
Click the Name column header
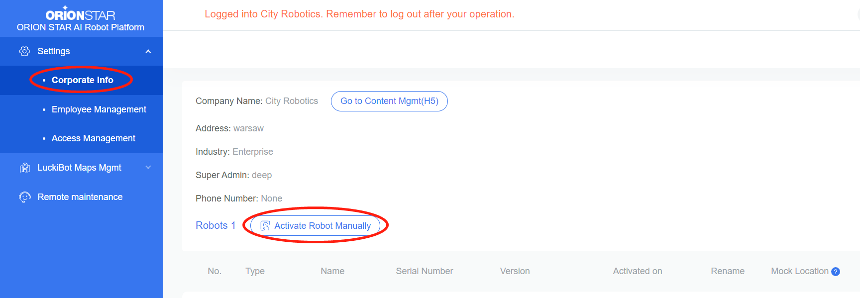(x=332, y=271)
